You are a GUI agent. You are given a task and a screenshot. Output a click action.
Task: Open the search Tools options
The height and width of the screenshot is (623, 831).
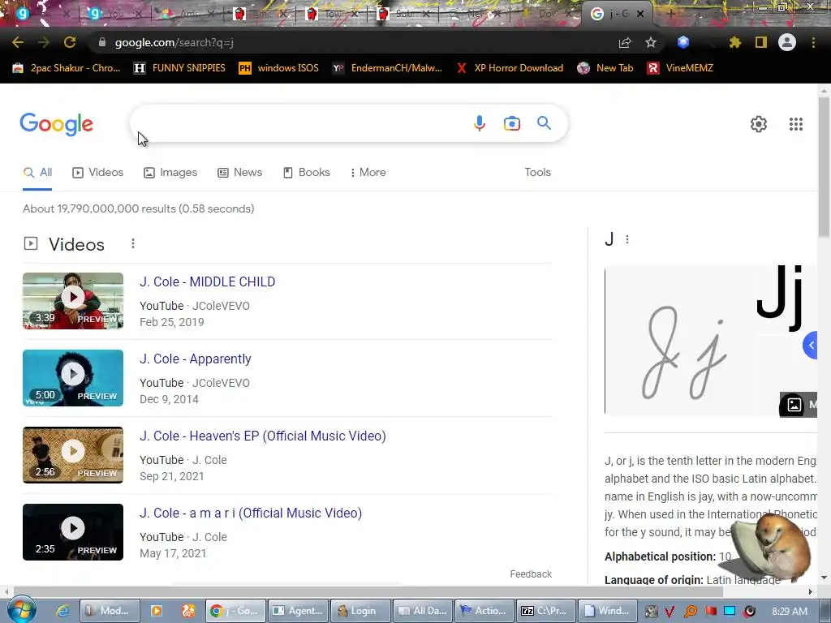click(x=537, y=172)
